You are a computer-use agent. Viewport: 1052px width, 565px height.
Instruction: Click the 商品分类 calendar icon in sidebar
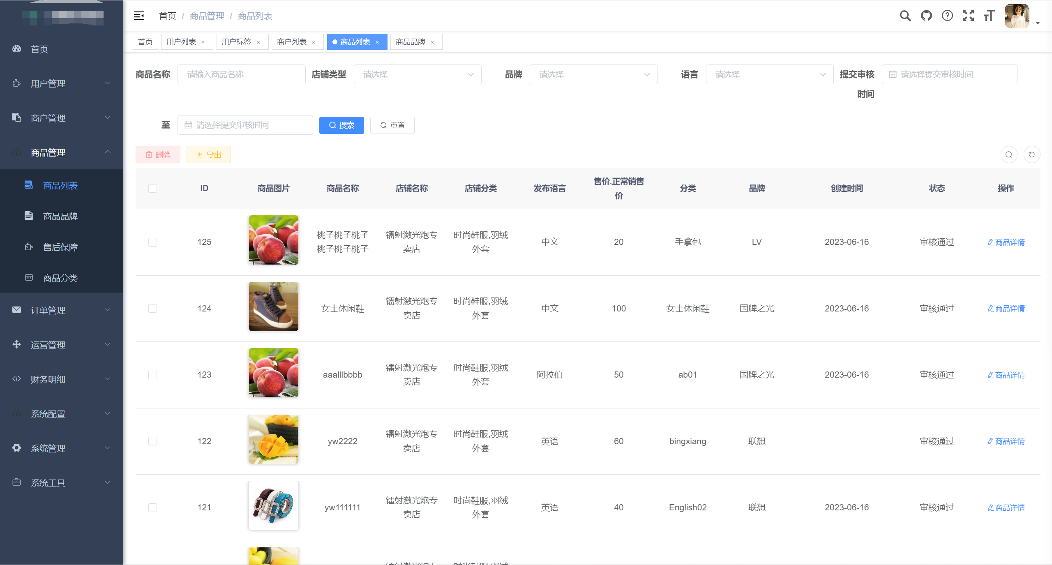[x=29, y=278]
